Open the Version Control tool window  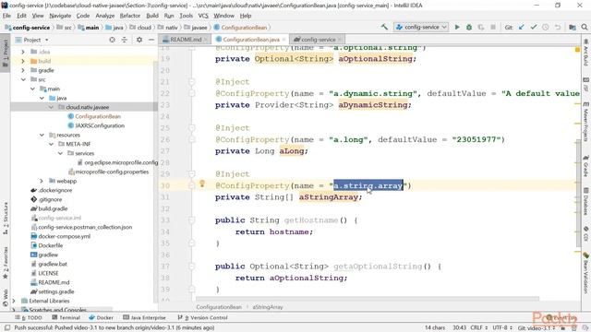point(203,317)
